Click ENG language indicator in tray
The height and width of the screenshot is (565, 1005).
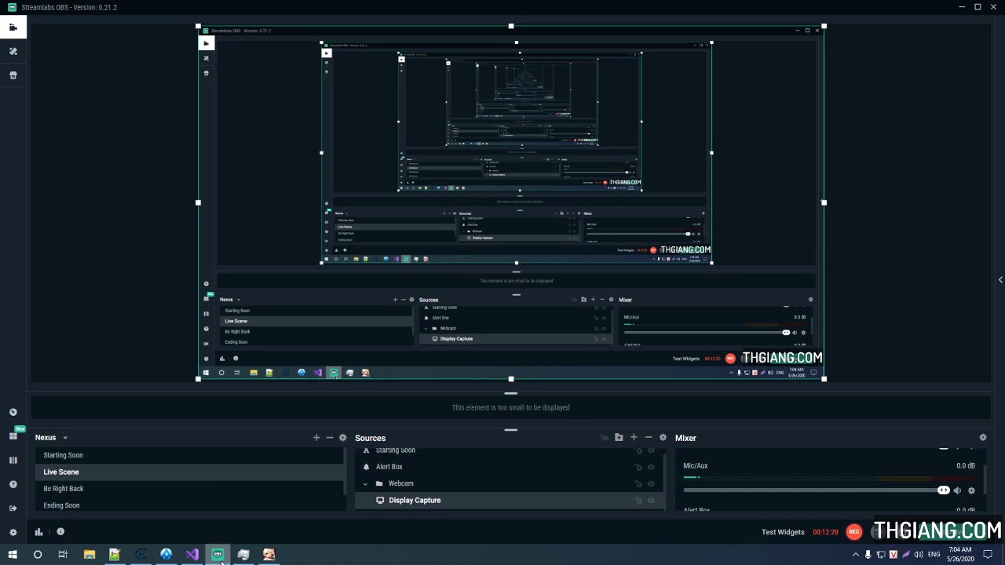(934, 555)
